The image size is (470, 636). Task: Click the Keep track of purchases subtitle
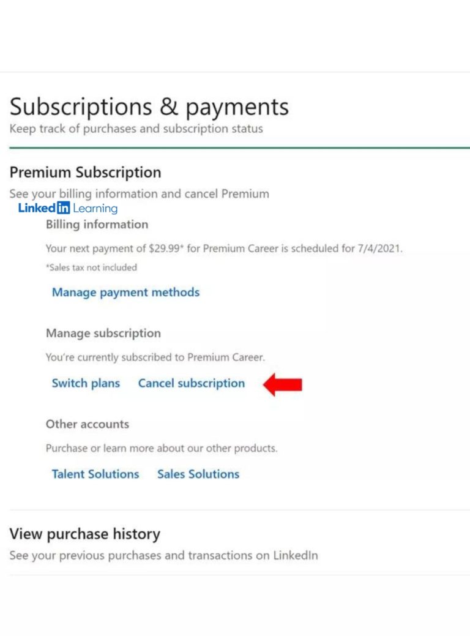pyautogui.click(x=136, y=129)
